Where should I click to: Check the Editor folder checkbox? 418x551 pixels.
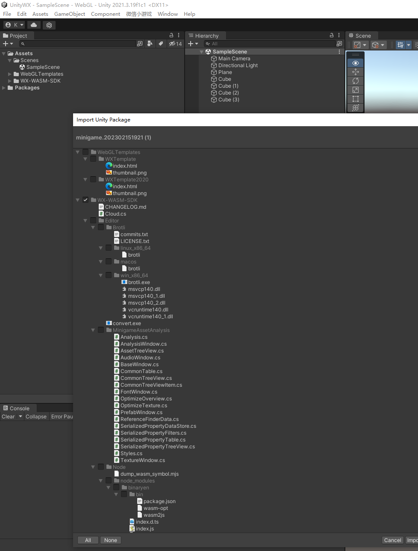pyautogui.click(x=93, y=220)
